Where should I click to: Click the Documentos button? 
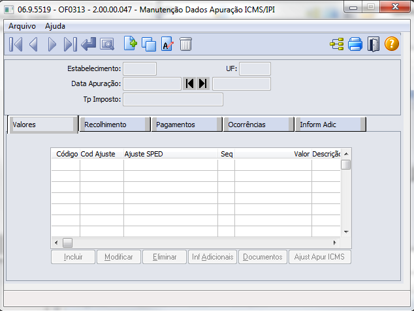[263, 257]
